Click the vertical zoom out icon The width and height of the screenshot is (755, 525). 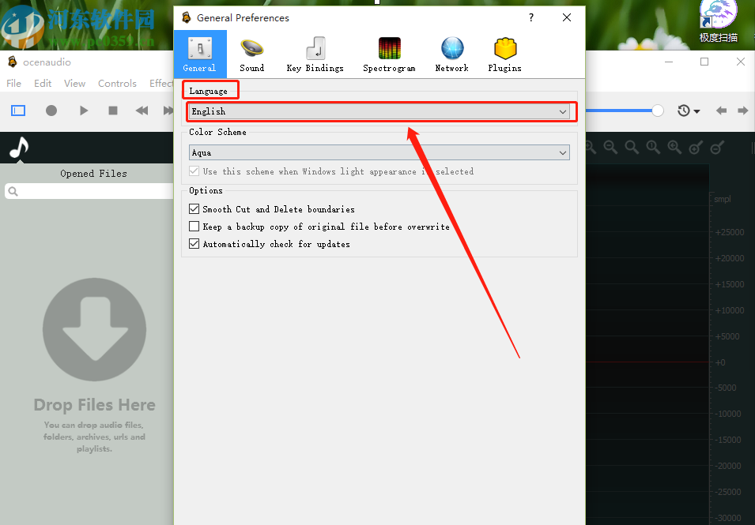pyautogui.click(x=717, y=147)
